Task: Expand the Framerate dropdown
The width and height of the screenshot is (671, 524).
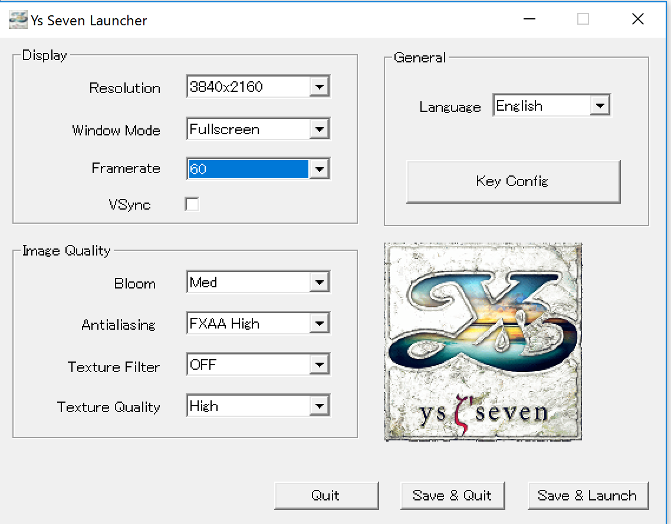Action: pos(258,169)
